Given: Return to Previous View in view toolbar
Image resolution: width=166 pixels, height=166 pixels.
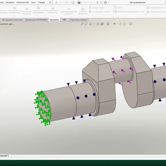Looking at the screenshot, I should pos(90,24).
